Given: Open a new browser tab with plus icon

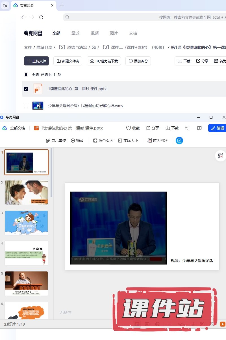Looking at the screenshot, I should point(62,5).
